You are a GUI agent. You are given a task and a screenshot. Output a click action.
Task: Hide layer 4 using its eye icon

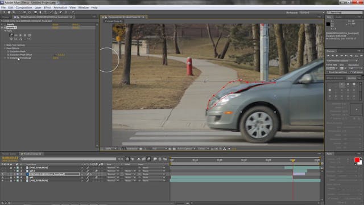[x=2, y=177]
